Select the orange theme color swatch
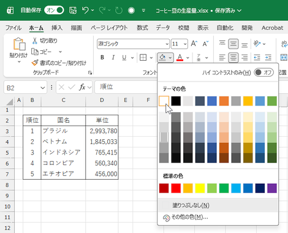 [224, 101]
